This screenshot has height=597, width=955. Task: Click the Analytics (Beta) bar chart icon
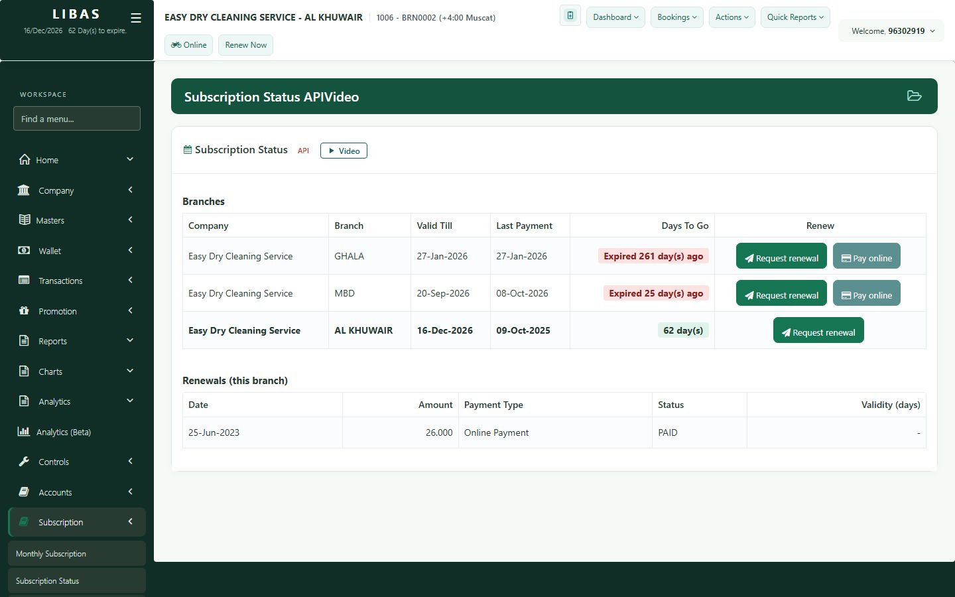click(23, 431)
